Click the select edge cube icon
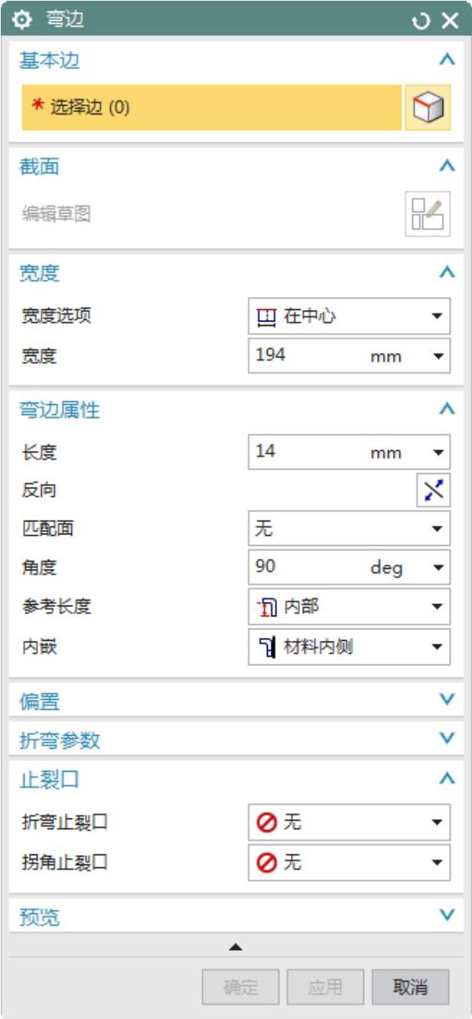Viewport: 472px width, 1019px height. click(428, 108)
